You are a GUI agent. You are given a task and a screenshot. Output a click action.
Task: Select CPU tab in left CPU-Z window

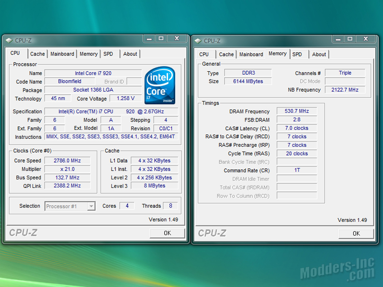(x=15, y=53)
